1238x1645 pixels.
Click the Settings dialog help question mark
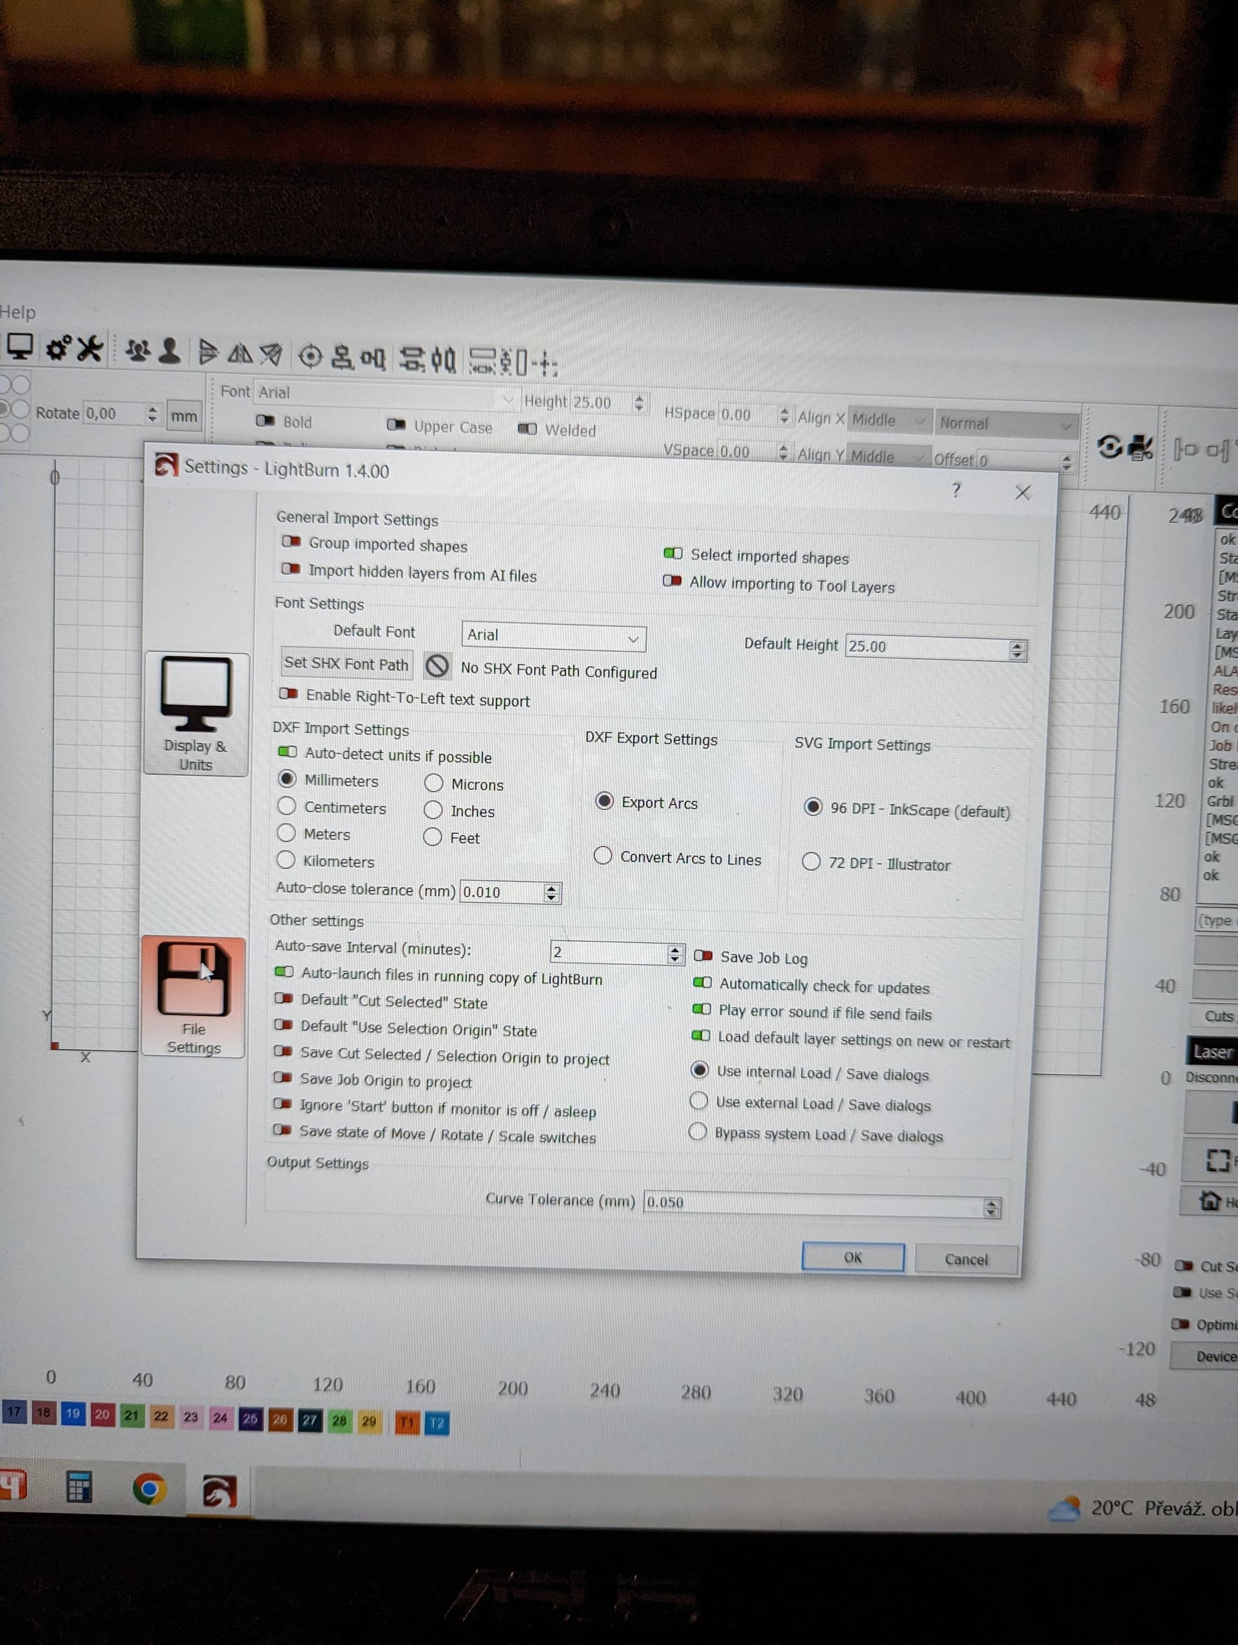pyautogui.click(x=956, y=490)
